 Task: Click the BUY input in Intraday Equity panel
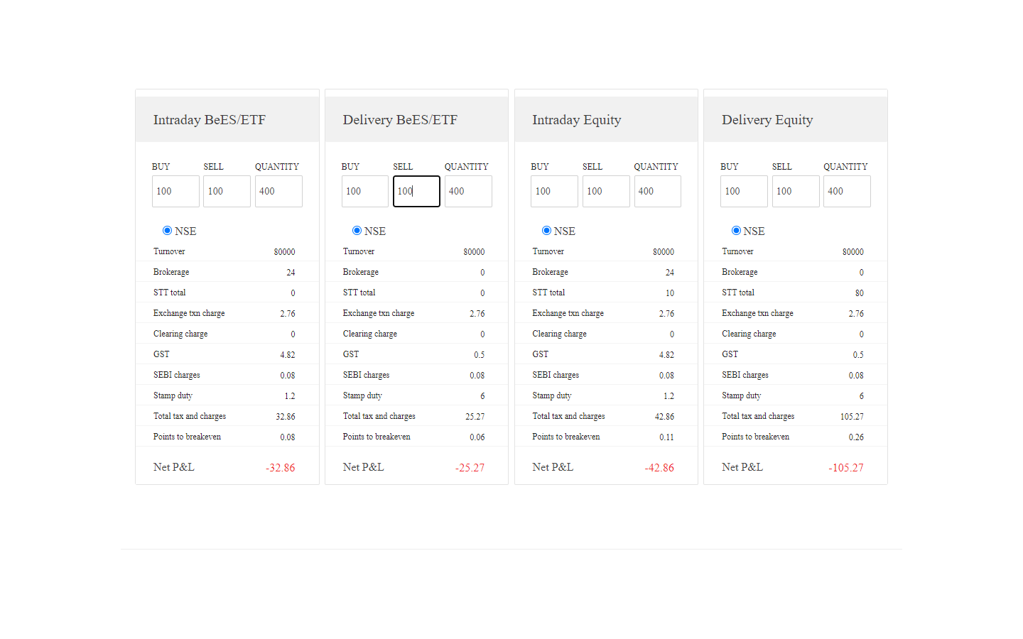554,191
